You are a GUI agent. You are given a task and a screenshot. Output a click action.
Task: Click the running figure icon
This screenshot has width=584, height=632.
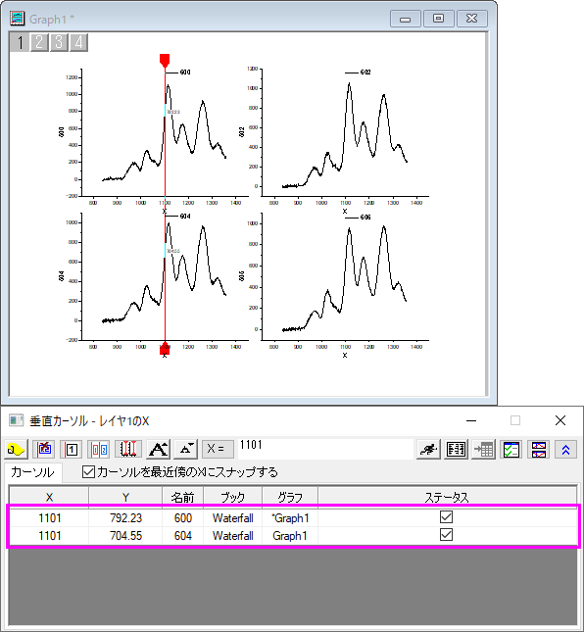coord(428,449)
